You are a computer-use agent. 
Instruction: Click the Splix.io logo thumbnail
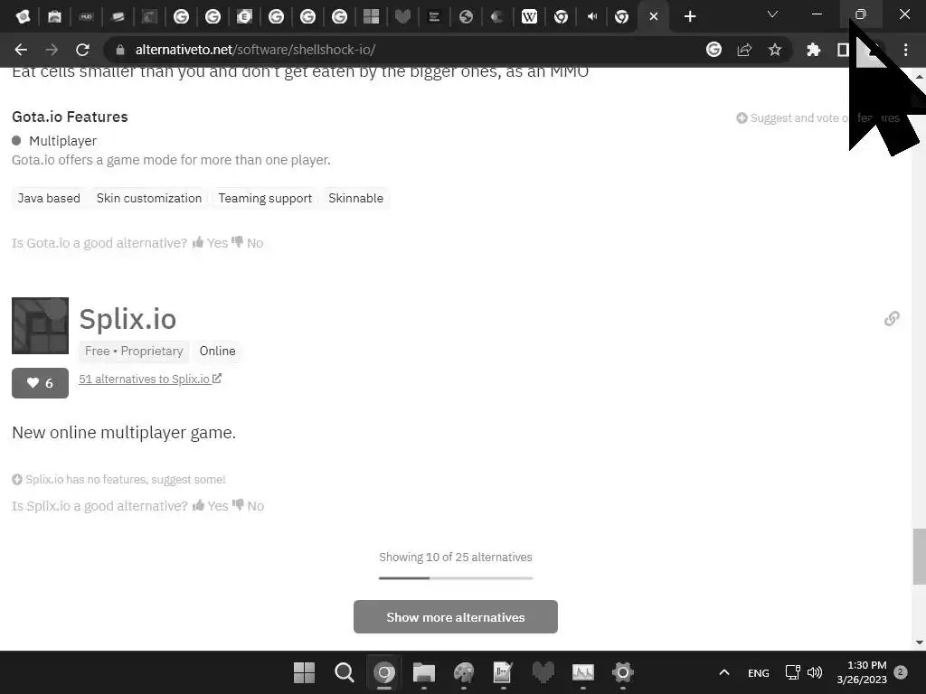(x=40, y=325)
